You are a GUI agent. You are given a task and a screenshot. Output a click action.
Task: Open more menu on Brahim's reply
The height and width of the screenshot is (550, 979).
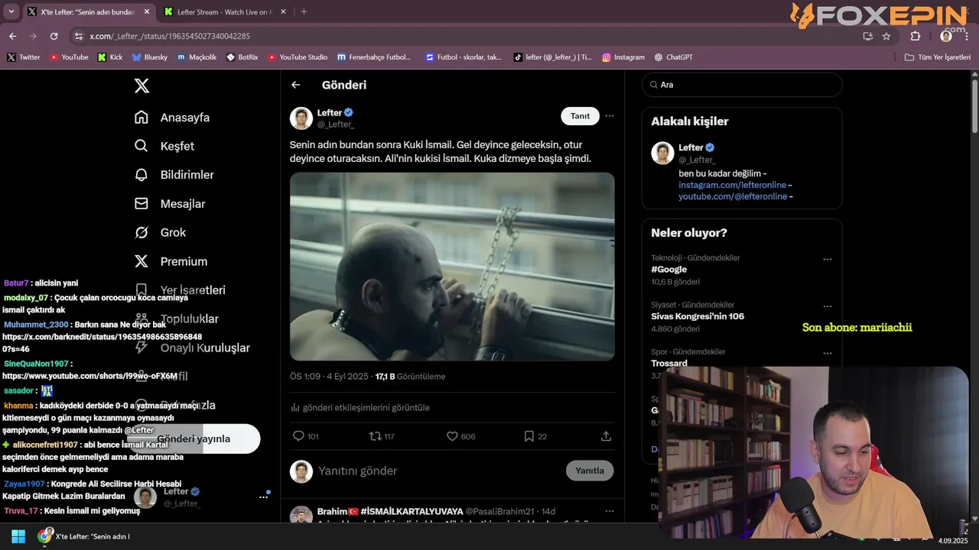click(610, 511)
